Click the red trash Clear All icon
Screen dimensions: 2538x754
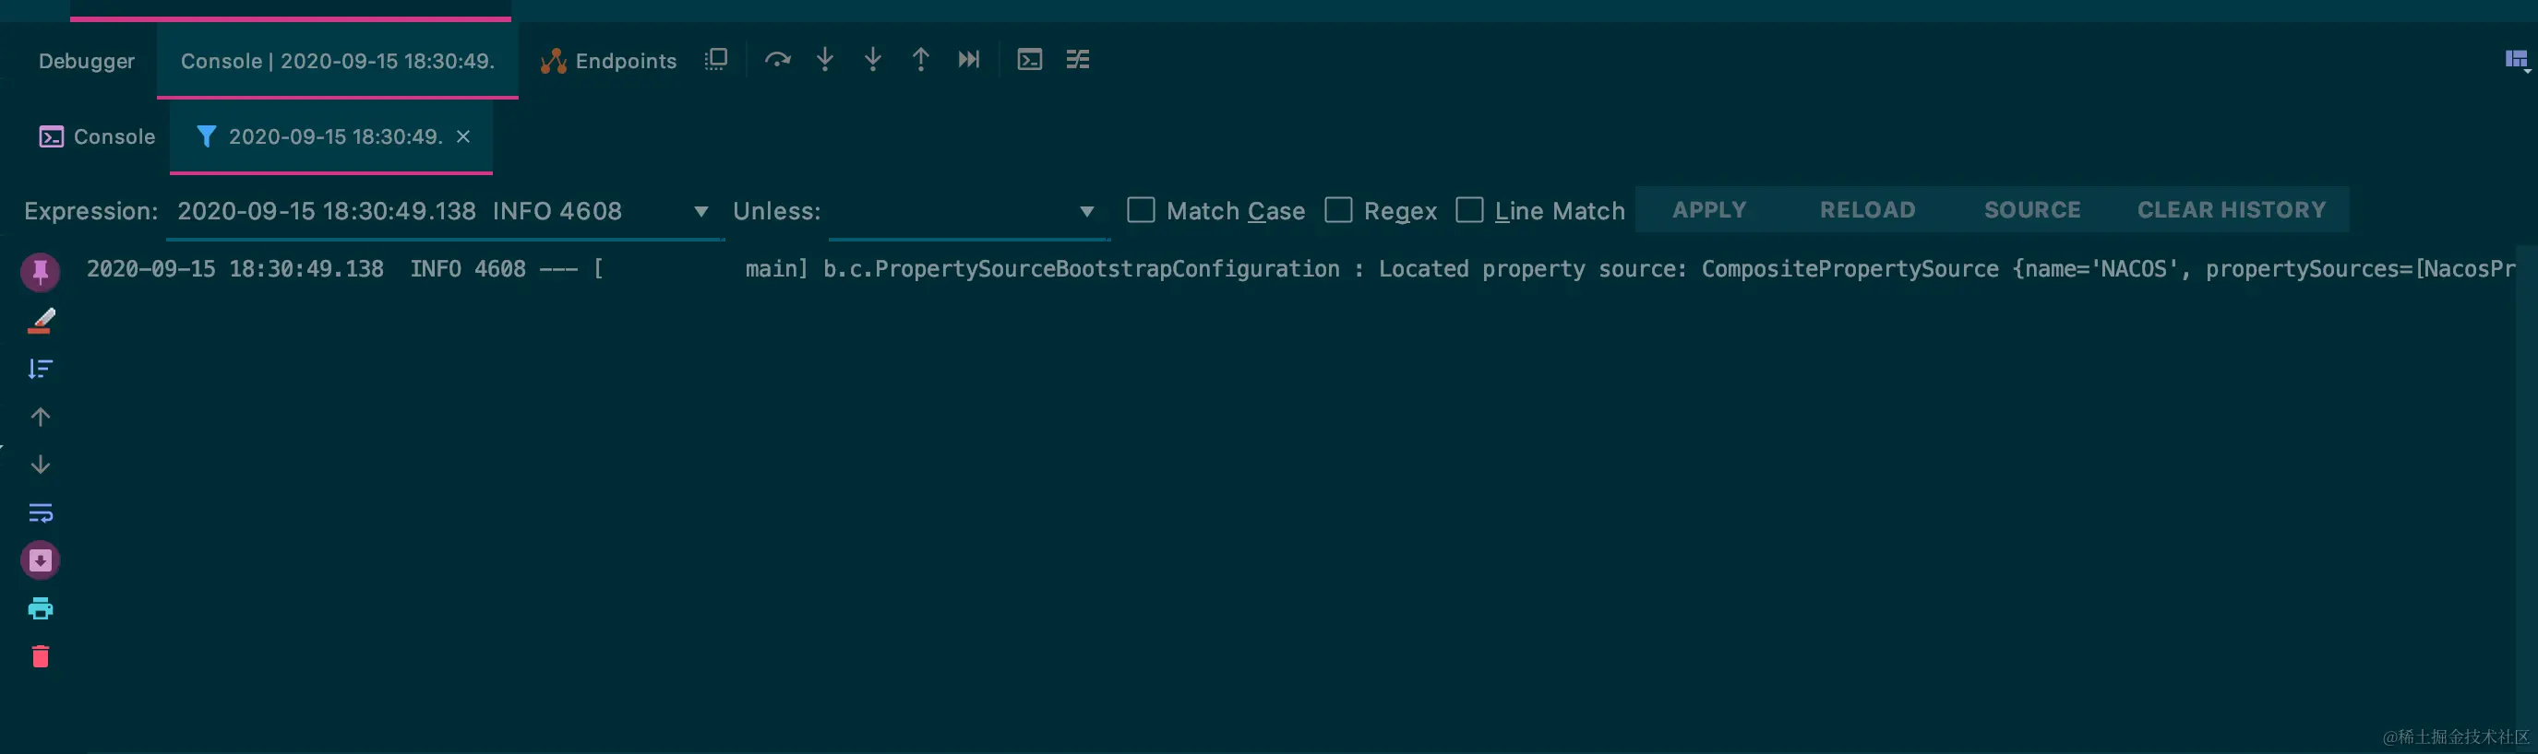coord(41,656)
